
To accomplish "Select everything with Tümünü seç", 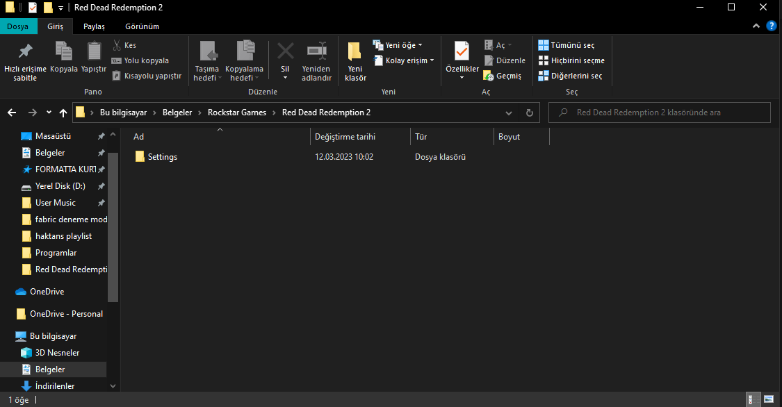I will [567, 45].
